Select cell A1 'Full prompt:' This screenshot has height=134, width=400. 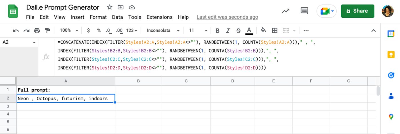point(66,90)
